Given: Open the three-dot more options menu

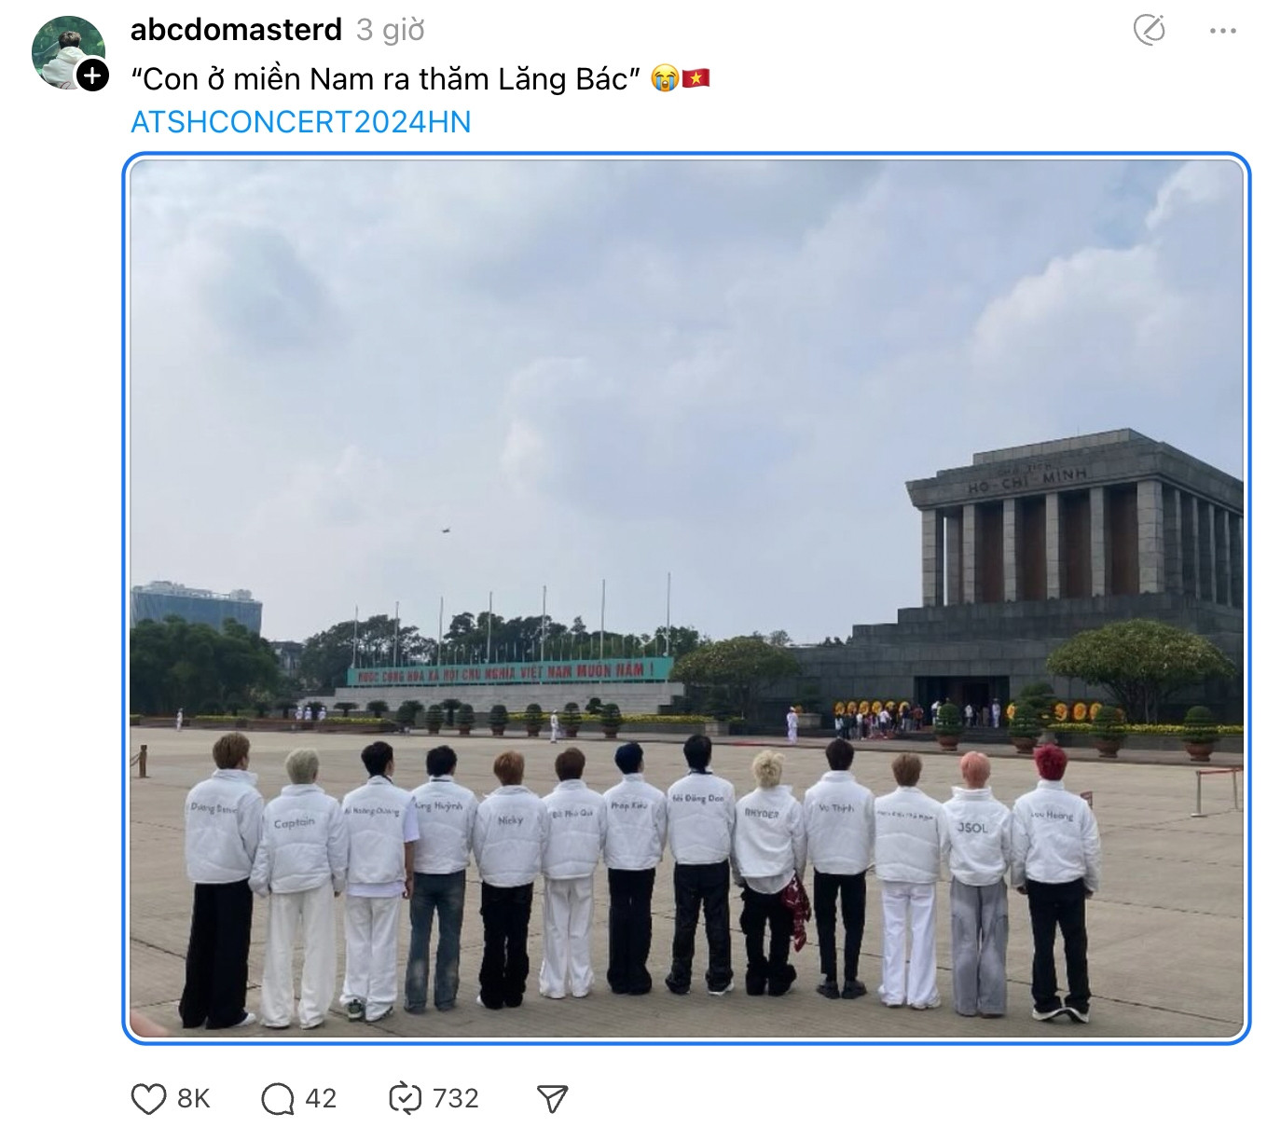Looking at the screenshot, I should (1222, 31).
